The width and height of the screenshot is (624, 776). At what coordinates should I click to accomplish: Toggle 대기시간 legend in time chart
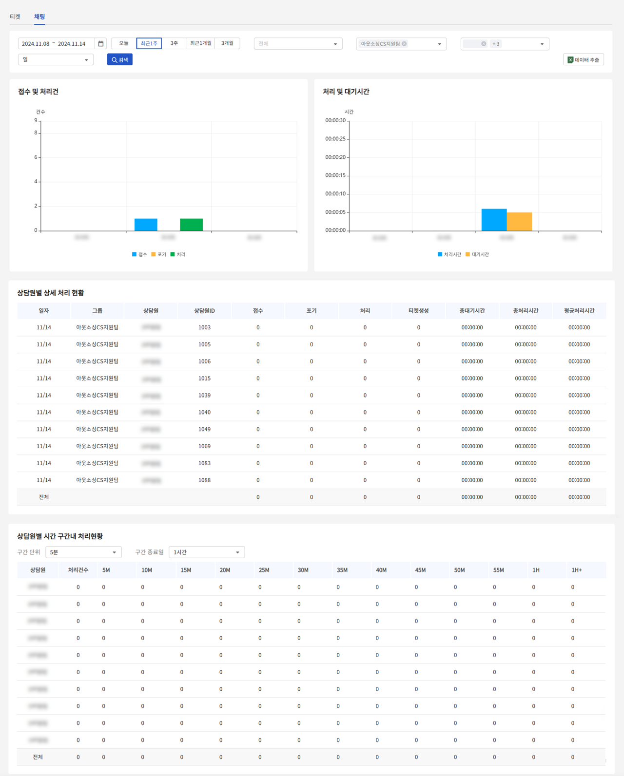point(477,254)
